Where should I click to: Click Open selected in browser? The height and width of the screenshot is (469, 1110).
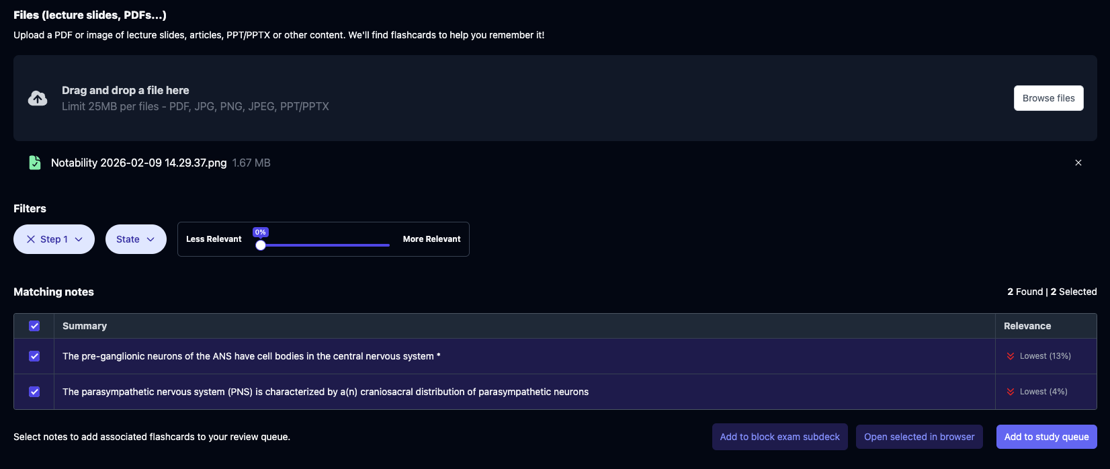[919, 437]
